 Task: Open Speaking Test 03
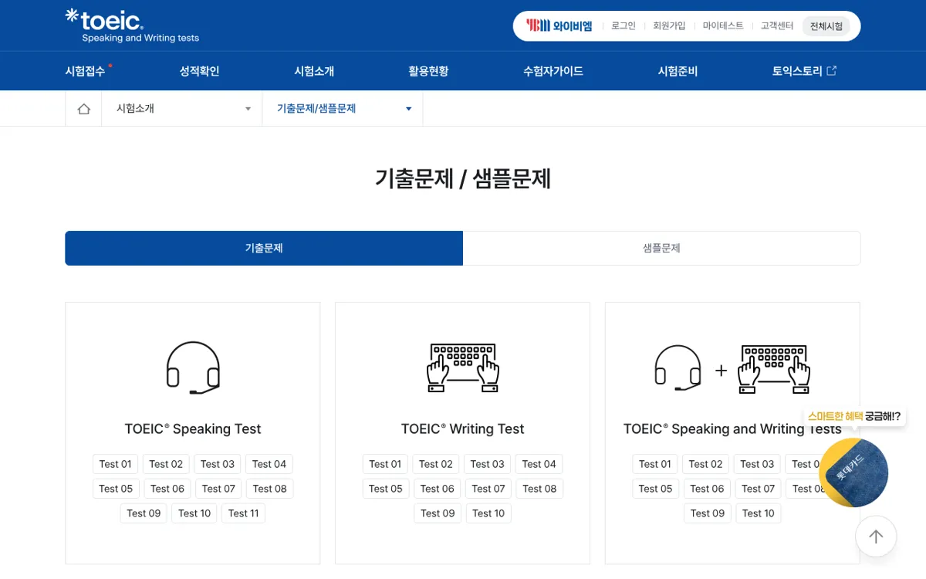[x=218, y=464]
